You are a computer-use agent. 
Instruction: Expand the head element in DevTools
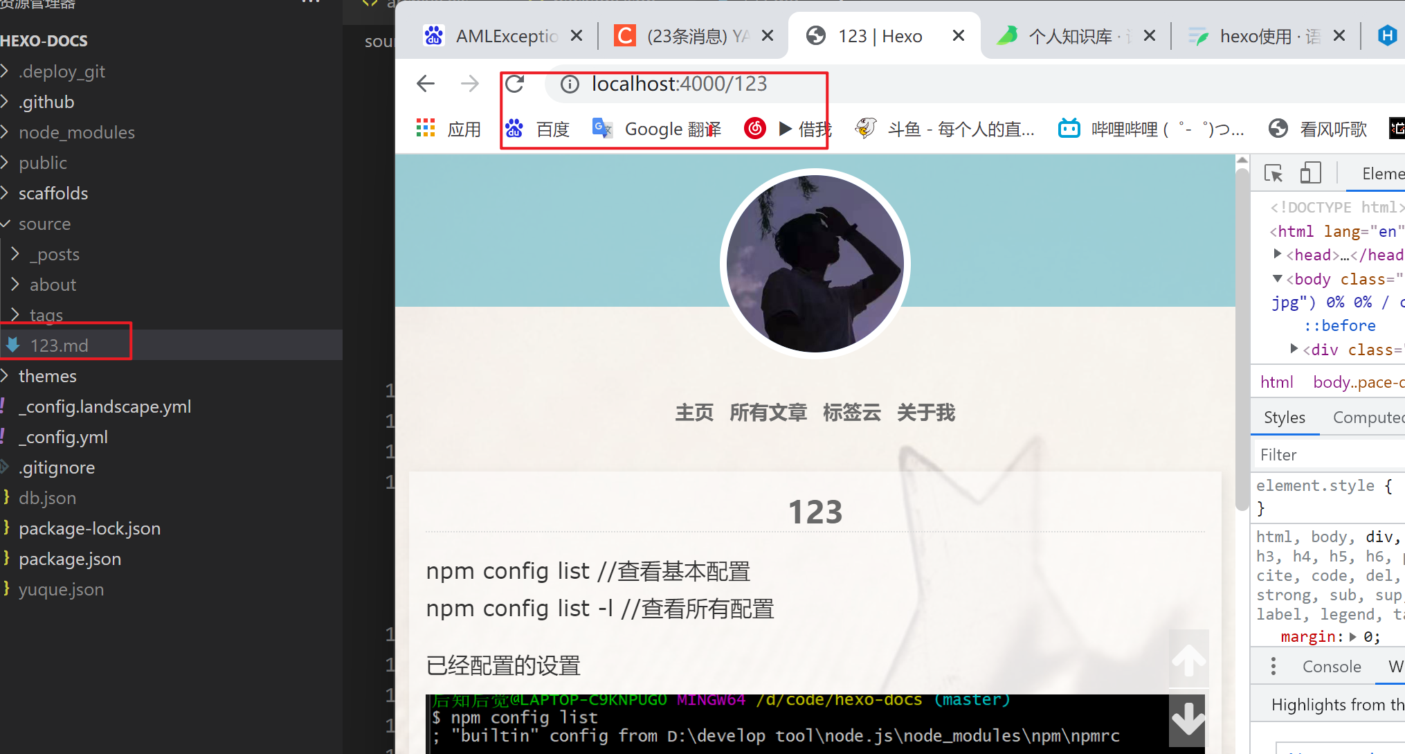(1278, 254)
